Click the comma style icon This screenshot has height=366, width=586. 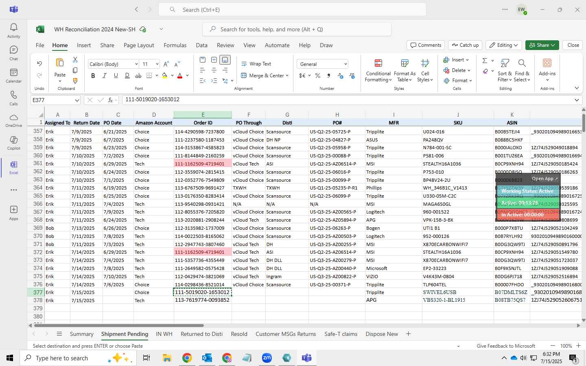pos(329,76)
